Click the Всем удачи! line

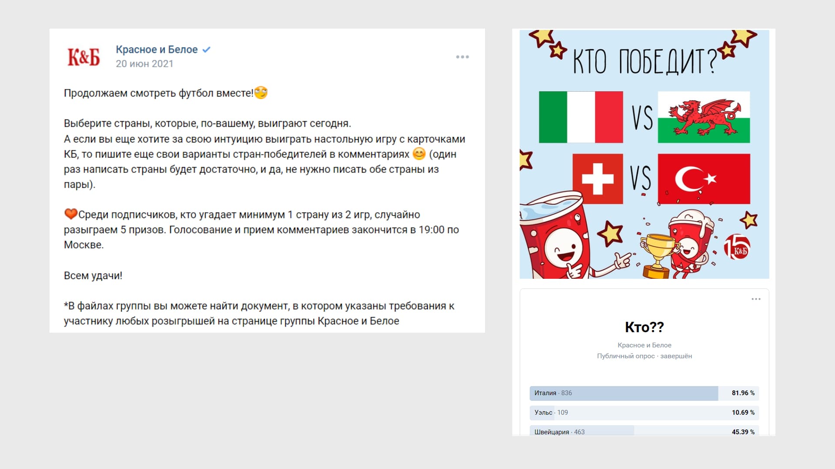[x=93, y=275]
